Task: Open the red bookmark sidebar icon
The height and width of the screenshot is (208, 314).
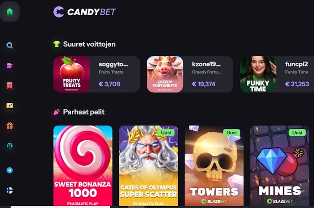Action: (9, 85)
